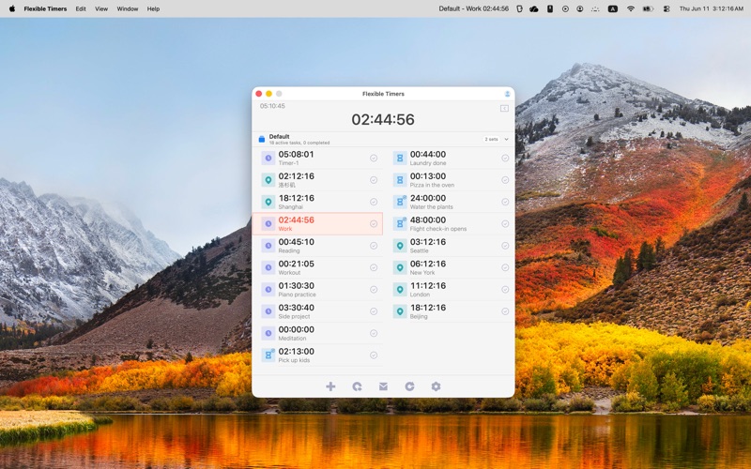The height and width of the screenshot is (469, 751).
Task: Click the location pin icon for Beijing
Action: [400, 311]
